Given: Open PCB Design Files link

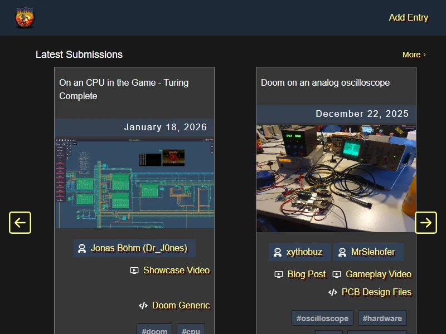Looking at the screenshot, I should [376, 292].
